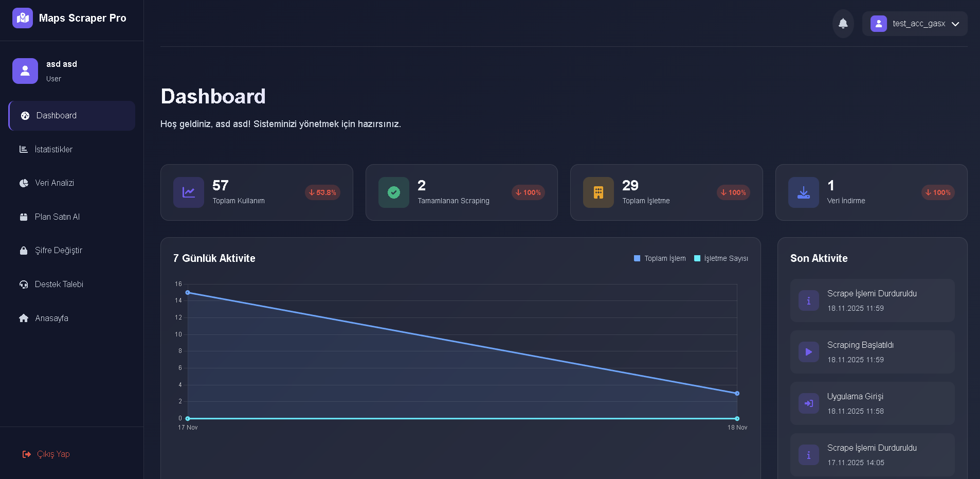Click the 17 Nov Toplam İşlem data point
Image resolution: width=980 pixels, height=479 pixels.
pos(188,293)
